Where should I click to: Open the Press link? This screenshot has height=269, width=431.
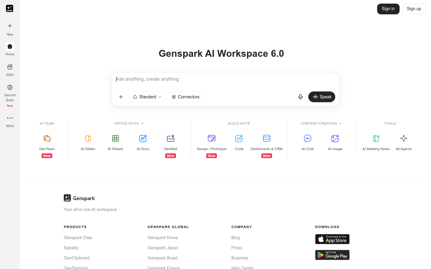coord(237,248)
